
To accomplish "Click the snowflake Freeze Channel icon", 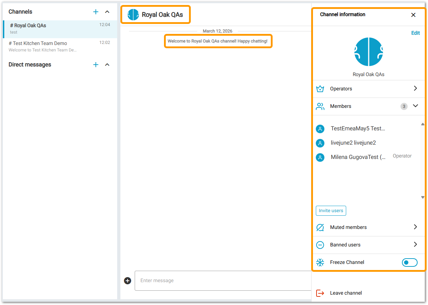I will pos(320,262).
